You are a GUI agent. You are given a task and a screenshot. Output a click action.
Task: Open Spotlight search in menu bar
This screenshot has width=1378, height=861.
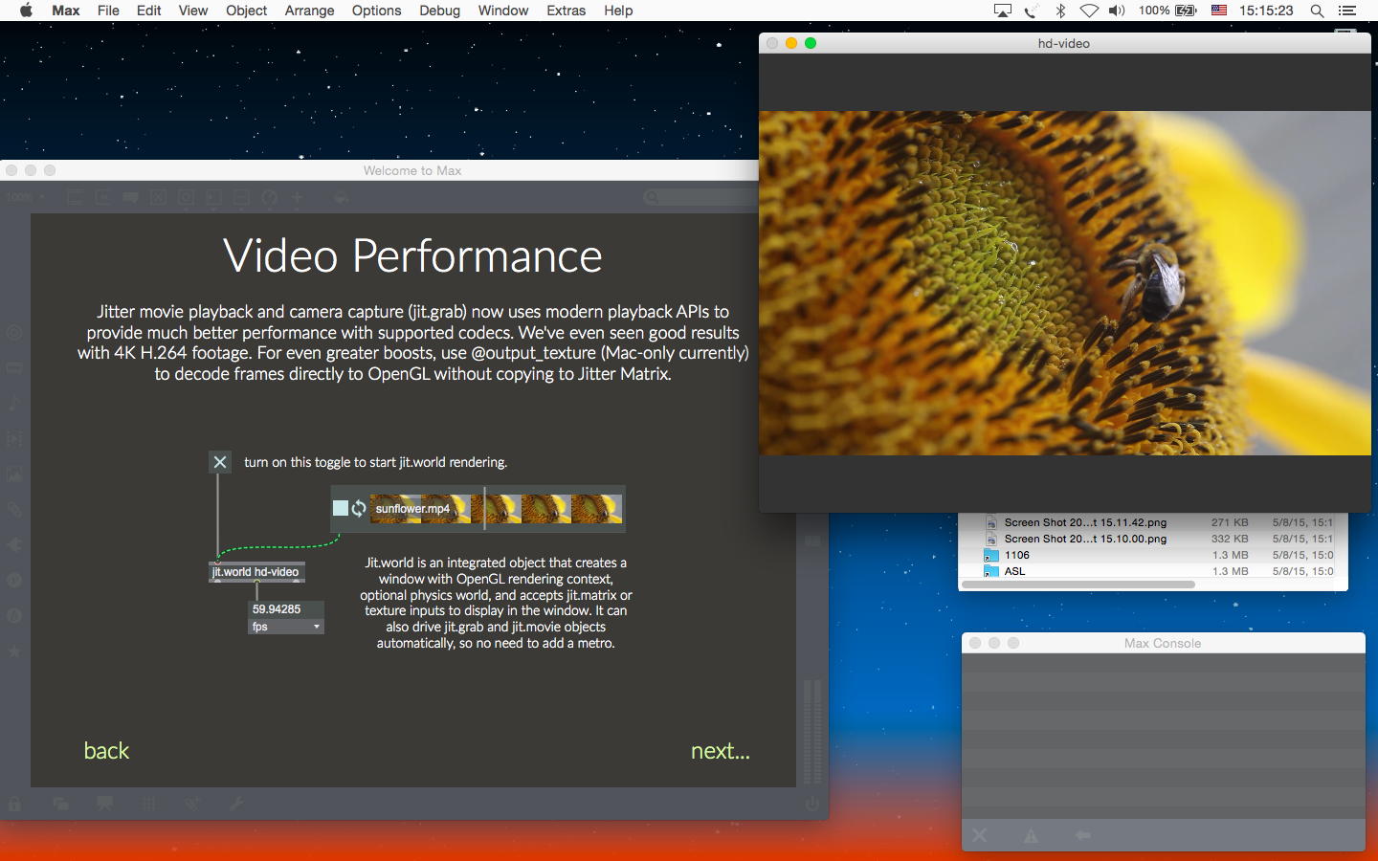[1317, 11]
